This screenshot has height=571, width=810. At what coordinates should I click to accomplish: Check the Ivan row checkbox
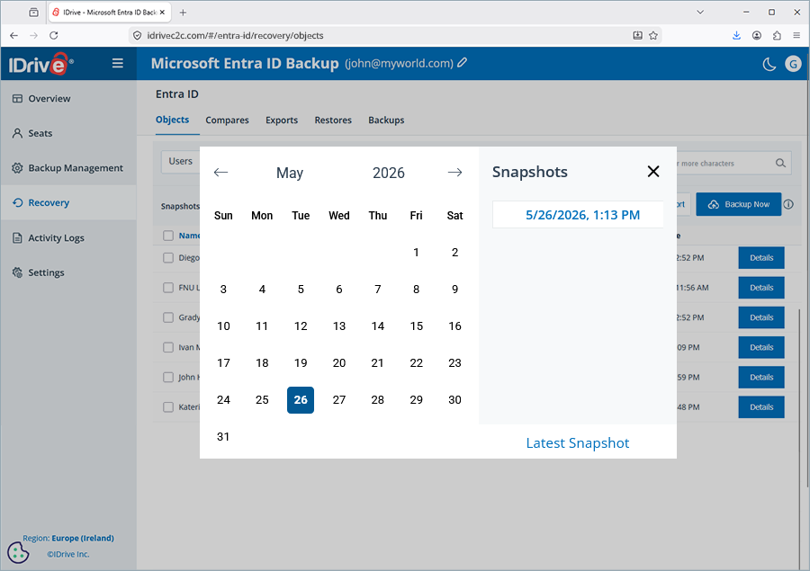coord(168,347)
